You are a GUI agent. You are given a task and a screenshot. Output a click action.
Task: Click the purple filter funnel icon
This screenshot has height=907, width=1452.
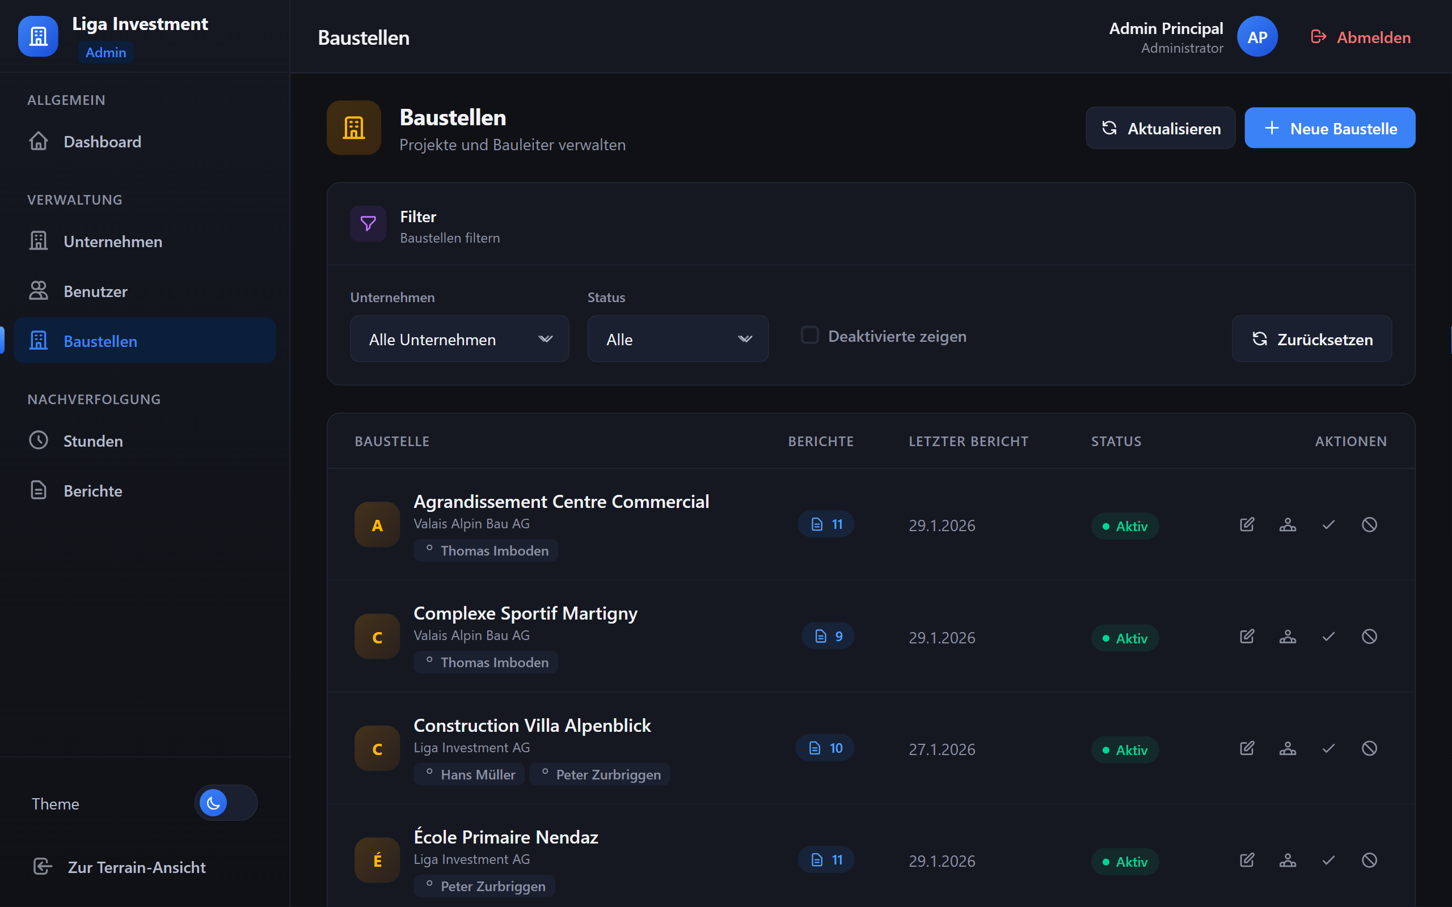(368, 224)
